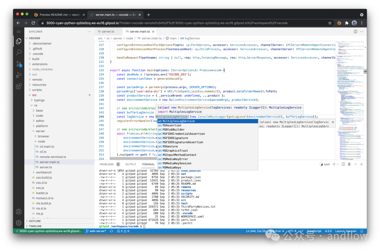Open the Explorer view in activity bar
The height and width of the screenshot is (251, 380).
(19, 41)
